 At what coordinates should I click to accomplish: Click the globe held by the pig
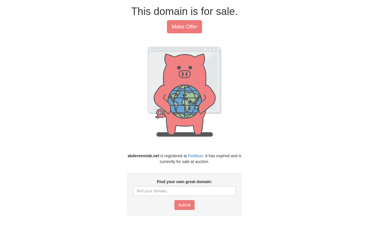point(184,101)
